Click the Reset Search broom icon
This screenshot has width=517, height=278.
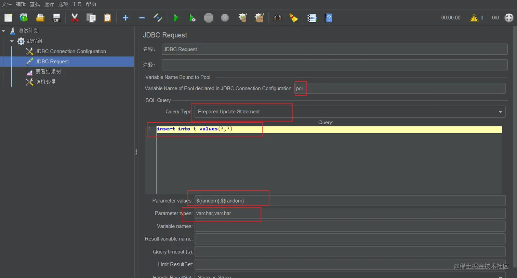pyautogui.click(x=294, y=18)
